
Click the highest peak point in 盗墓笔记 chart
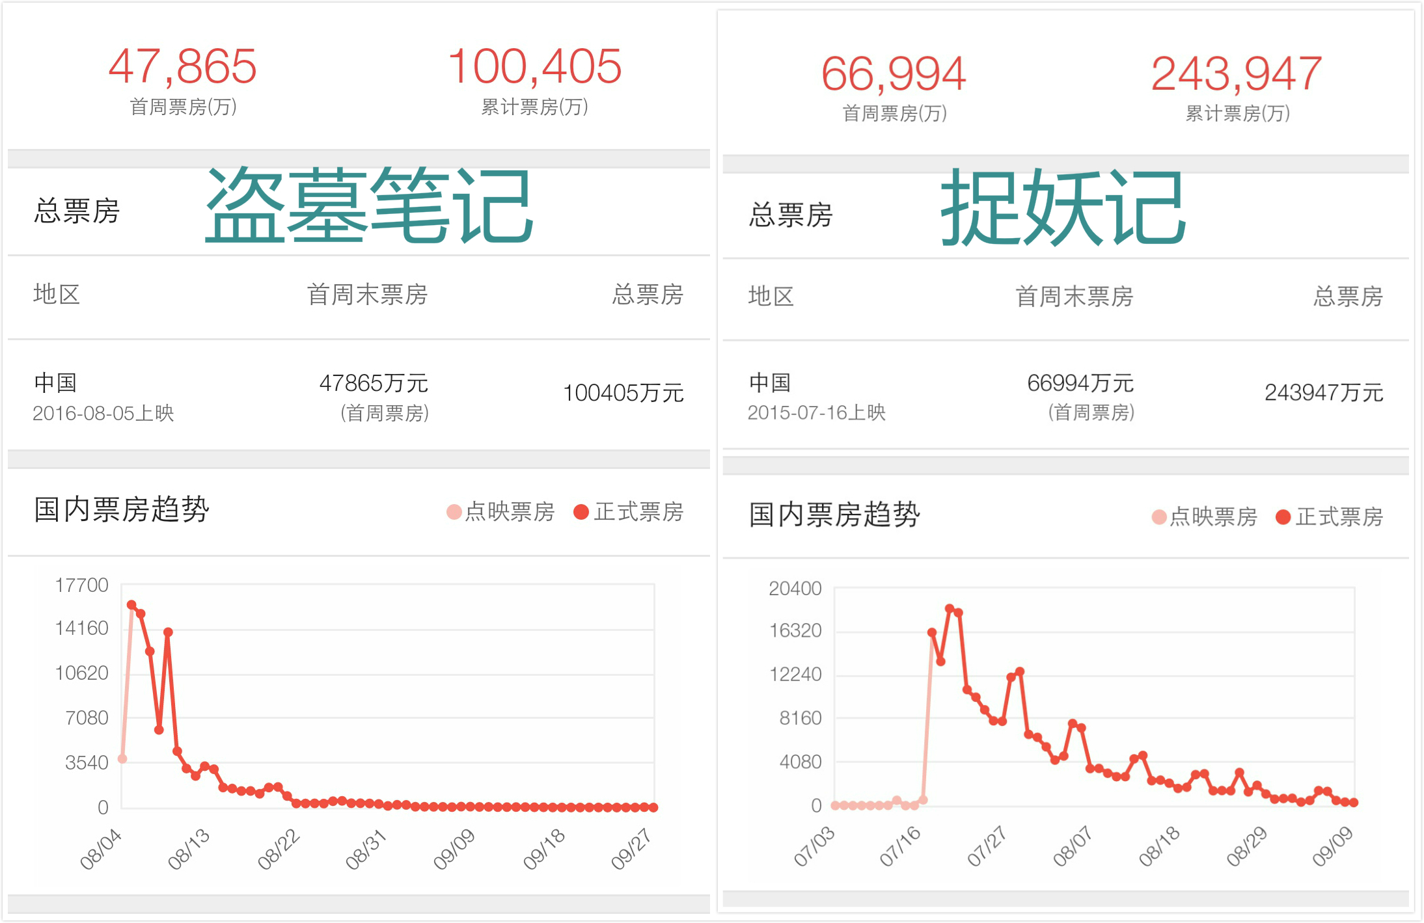[x=131, y=605]
